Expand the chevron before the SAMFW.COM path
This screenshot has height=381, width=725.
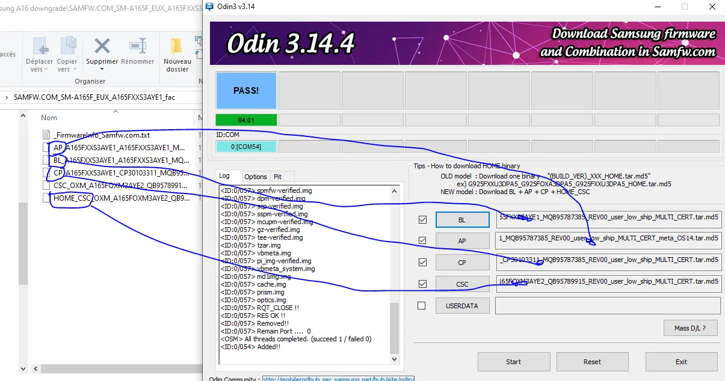coord(7,97)
